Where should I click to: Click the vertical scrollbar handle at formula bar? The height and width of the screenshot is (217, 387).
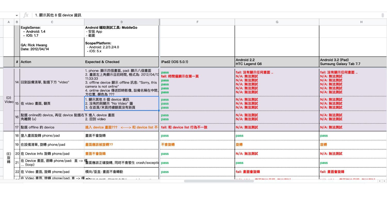[383, 15]
